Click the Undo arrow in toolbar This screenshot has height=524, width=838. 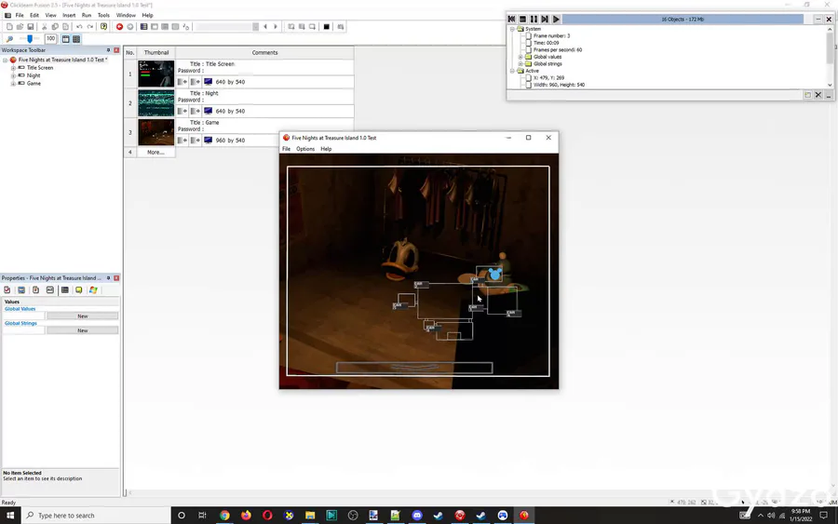click(x=79, y=27)
